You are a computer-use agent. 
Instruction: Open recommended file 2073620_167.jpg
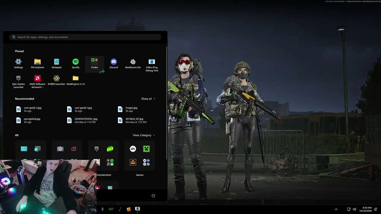132,120
